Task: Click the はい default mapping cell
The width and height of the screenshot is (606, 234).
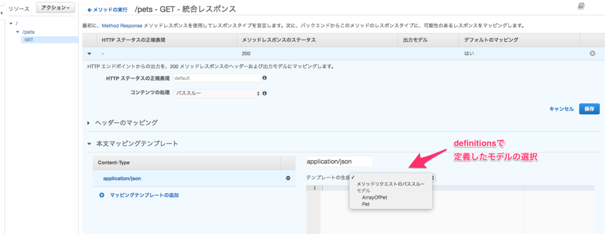Action: pos(469,53)
